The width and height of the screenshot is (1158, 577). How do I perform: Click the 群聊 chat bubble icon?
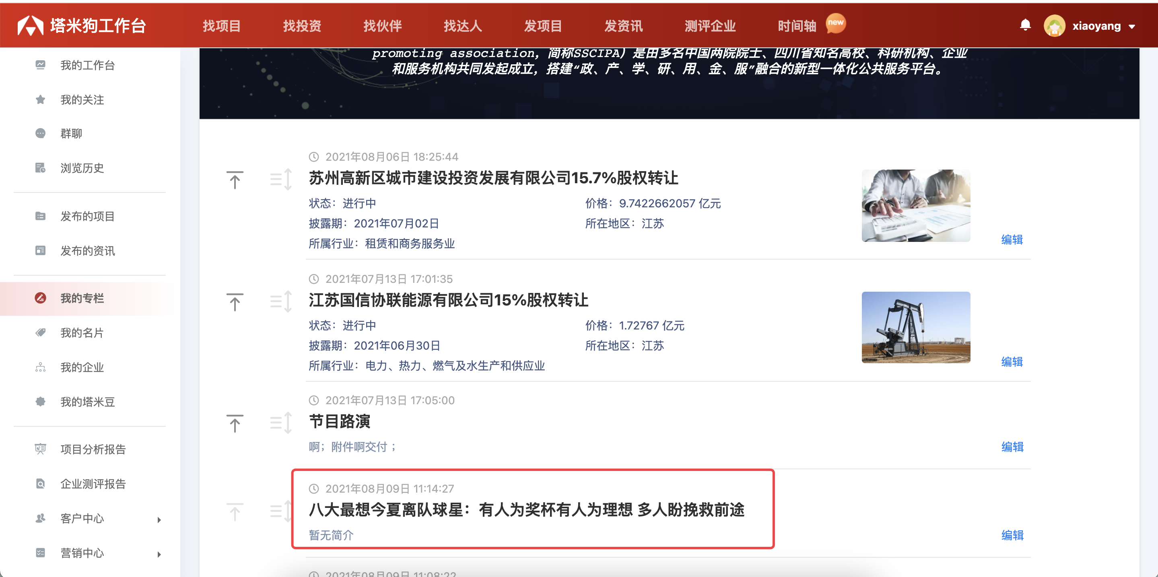point(41,133)
